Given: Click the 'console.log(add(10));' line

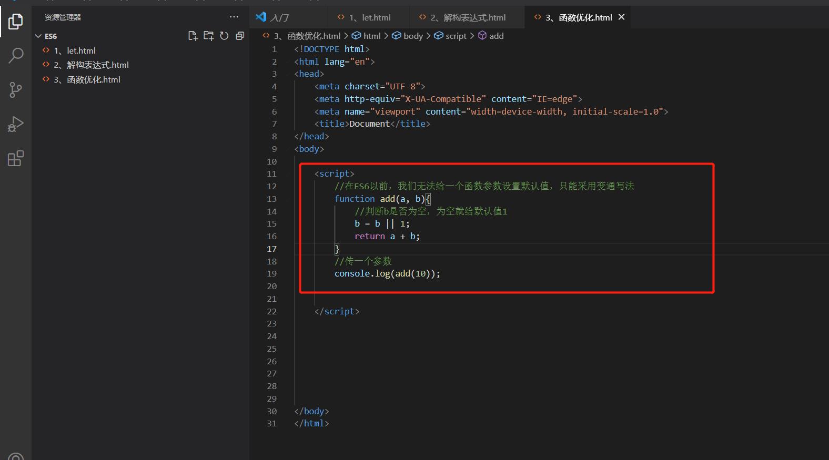Looking at the screenshot, I should click(387, 273).
